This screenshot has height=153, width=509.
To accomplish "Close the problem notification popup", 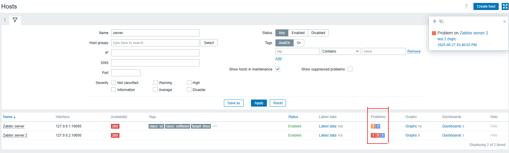I will pyautogui.click(x=505, y=21).
